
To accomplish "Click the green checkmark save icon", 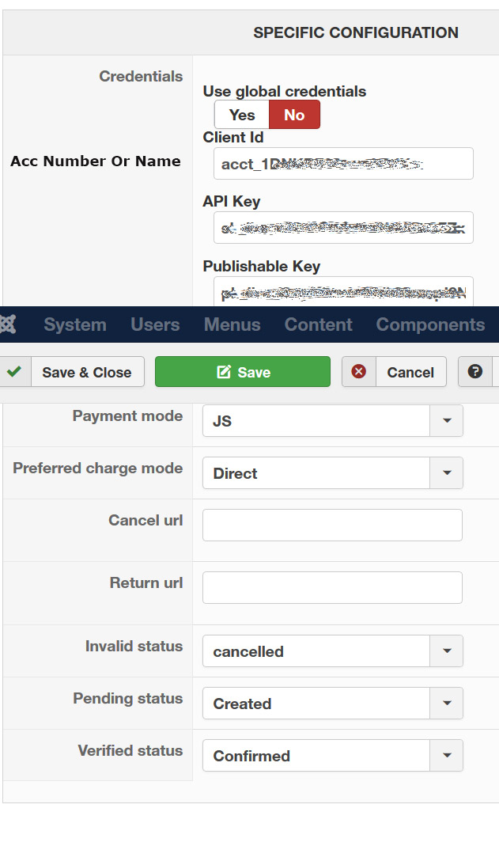I will pos(14,372).
